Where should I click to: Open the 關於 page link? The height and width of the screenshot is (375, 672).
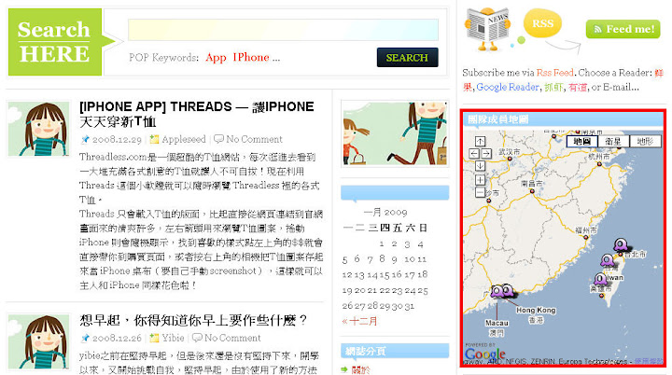[360, 369]
